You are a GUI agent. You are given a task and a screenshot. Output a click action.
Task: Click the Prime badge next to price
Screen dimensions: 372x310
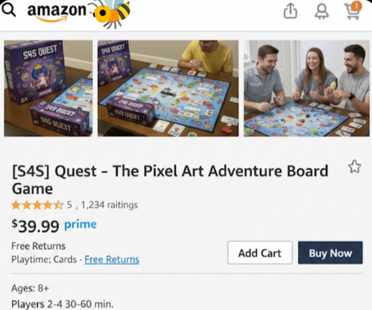[80, 225]
